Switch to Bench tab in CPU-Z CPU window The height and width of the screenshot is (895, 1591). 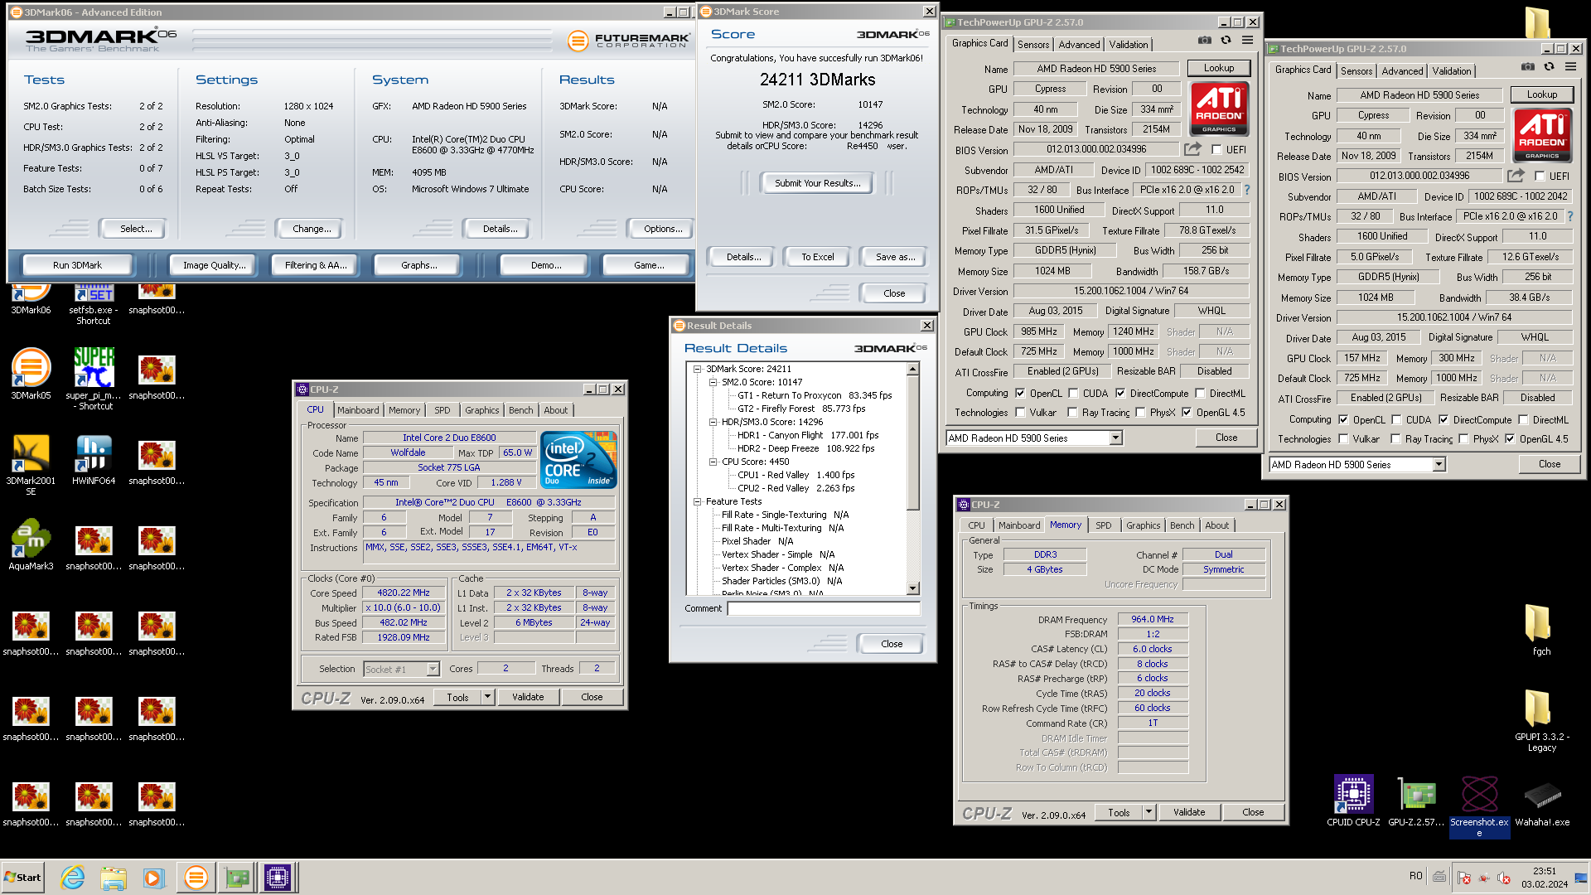(x=521, y=410)
